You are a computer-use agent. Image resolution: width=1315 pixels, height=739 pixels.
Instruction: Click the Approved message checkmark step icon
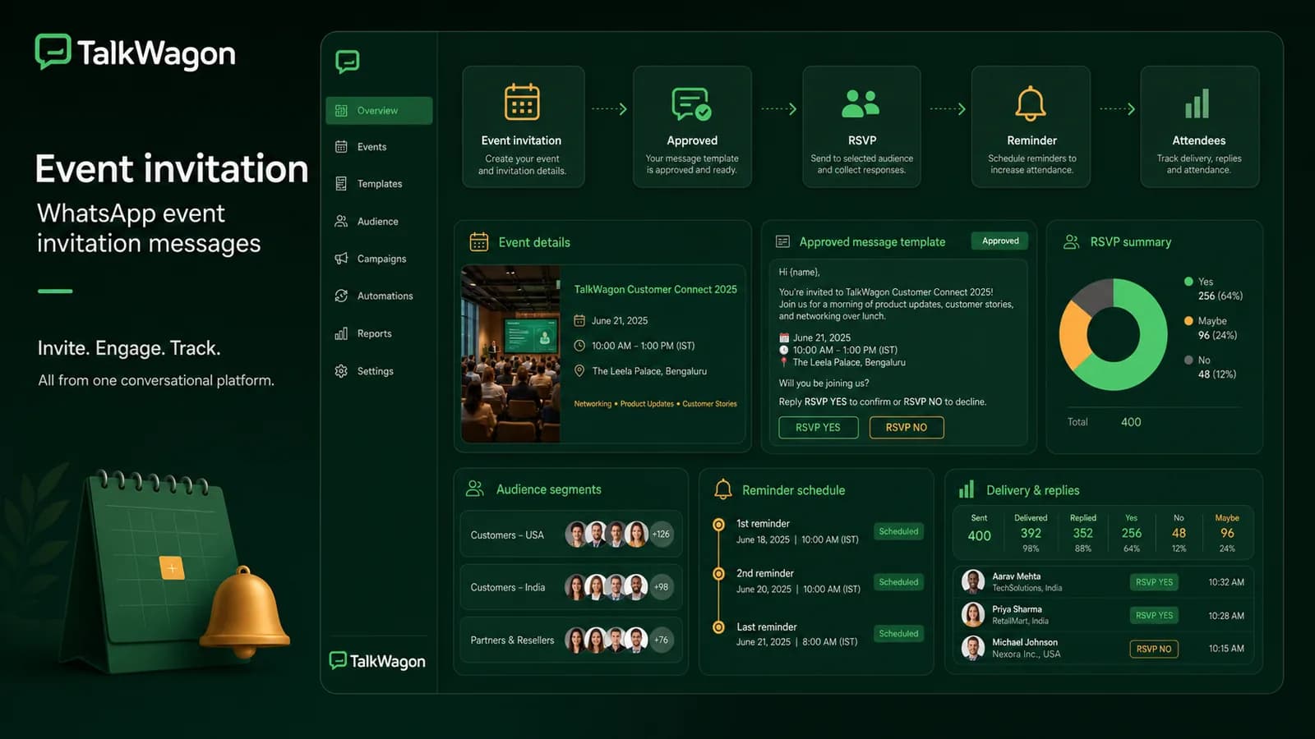tap(691, 103)
